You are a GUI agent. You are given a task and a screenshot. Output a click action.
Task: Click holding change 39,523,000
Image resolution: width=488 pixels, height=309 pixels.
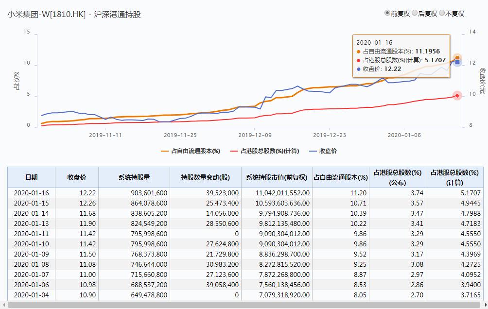pyautogui.click(x=206, y=193)
